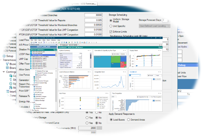The height and width of the screenshot is (138, 204).
Task: Collapse the Generation tree group
Action: tap(31, 85)
